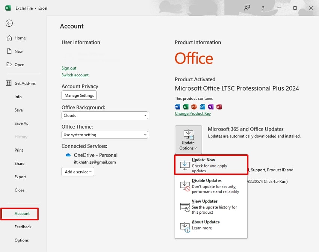Click the Switch account link
This screenshot has width=319, height=252.
tap(75, 75)
